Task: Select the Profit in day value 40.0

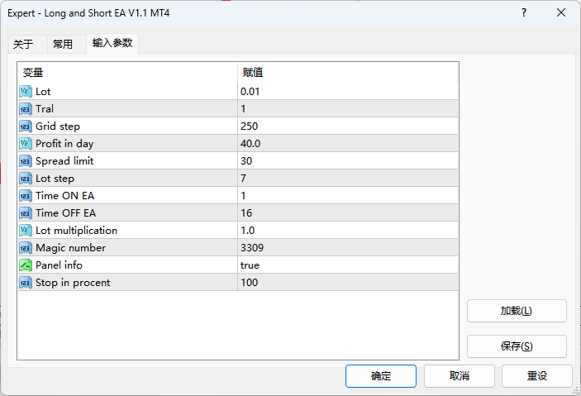Action: (x=348, y=144)
